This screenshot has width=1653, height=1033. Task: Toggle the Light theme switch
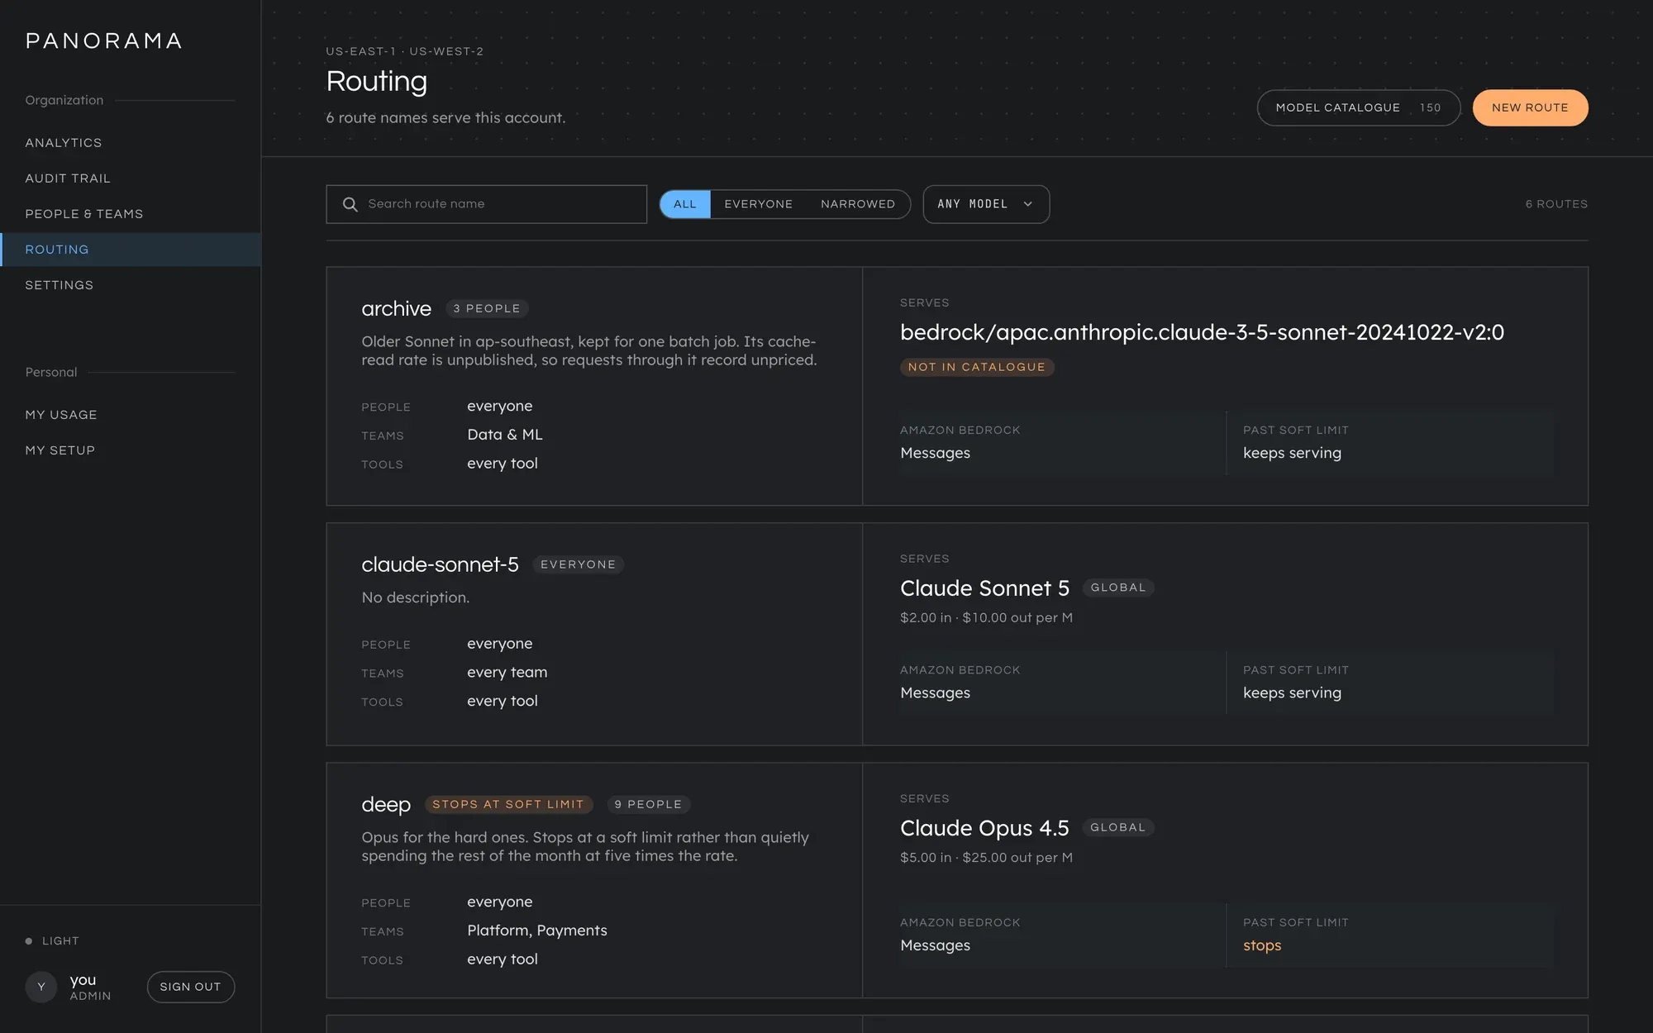(x=53, y=941)
